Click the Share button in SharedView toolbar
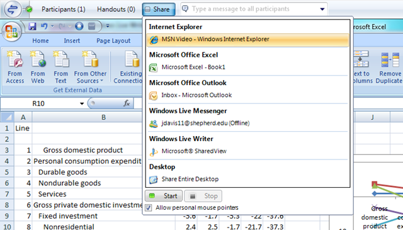Screen dimensions: 403x230 [159, 9]
